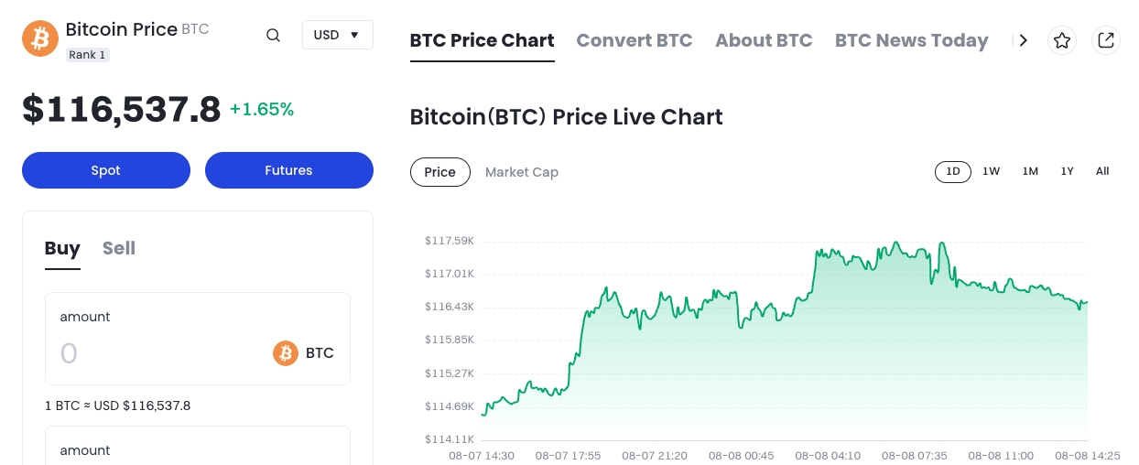The width and height of the screenshot is (1139, 465).
Task: Switch chart range to 1W
Action: coord(992,171)
